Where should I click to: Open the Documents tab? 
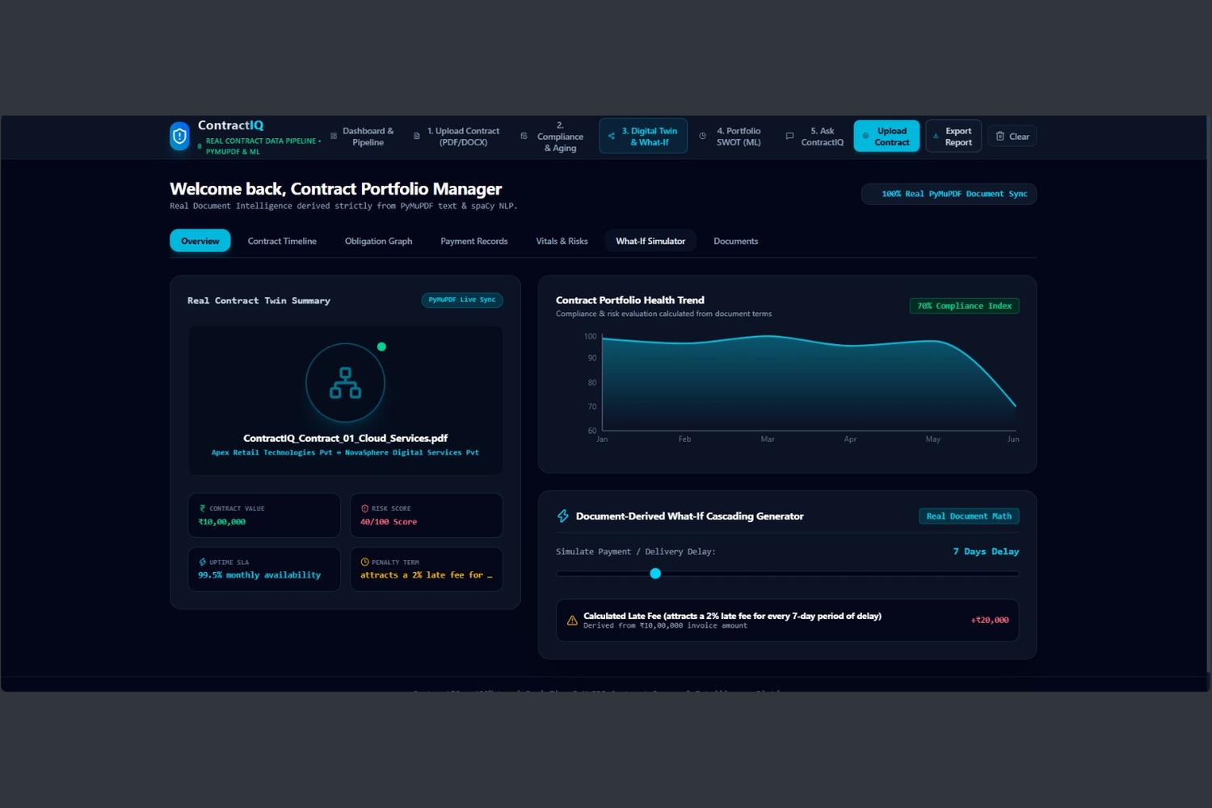(736, 241)
